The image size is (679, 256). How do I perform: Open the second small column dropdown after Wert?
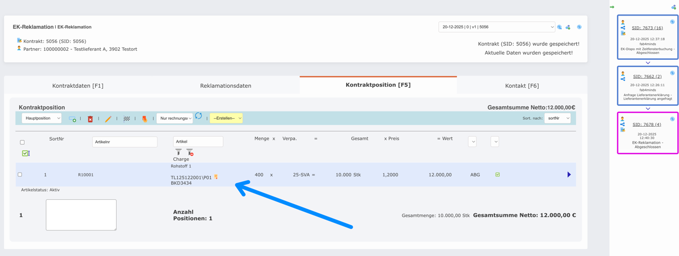pyautogui.click(x=495, y=142)
